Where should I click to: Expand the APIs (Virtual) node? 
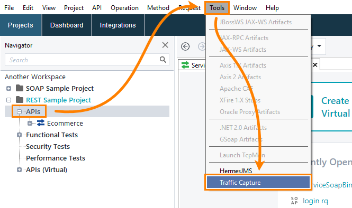[x=19, y=169]
